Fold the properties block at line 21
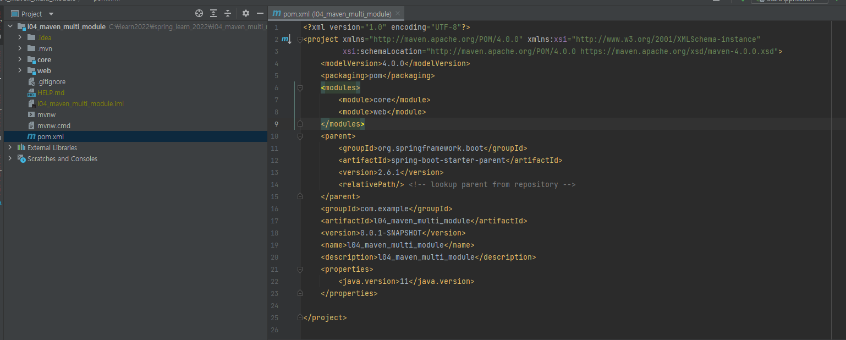Viewport: 846px width, 340px height. pos(300,269)
